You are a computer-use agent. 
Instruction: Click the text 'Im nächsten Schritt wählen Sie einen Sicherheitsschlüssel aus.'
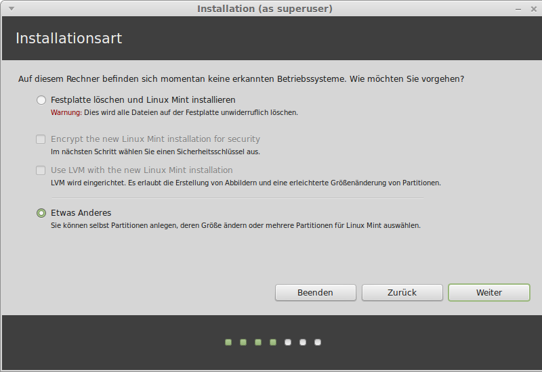coord(155,152)
